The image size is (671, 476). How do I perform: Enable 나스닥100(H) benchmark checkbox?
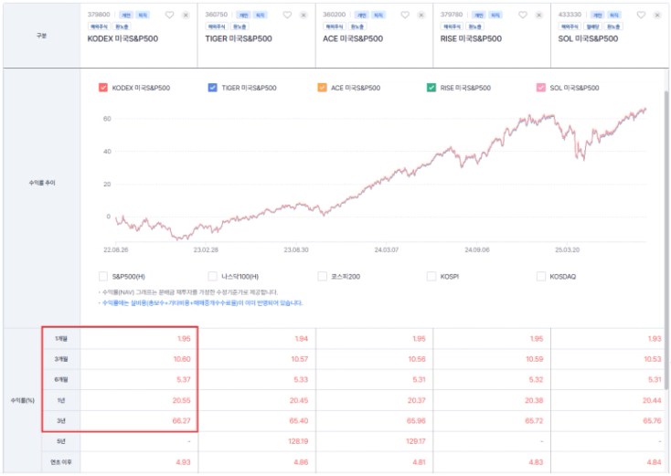(x=212, y=276)
